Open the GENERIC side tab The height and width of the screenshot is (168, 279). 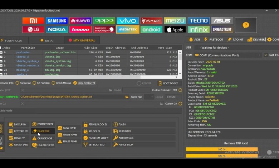coord(1,129)
